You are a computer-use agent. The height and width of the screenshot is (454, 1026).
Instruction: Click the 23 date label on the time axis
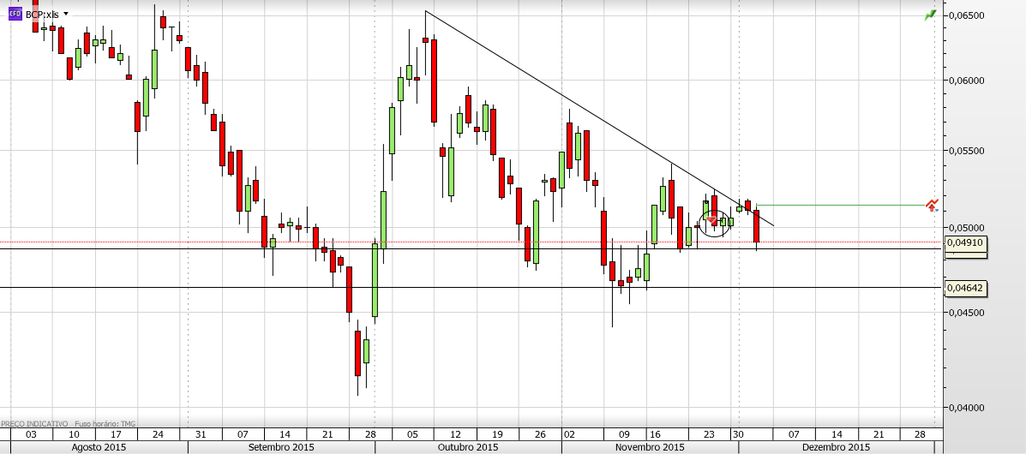709,434
